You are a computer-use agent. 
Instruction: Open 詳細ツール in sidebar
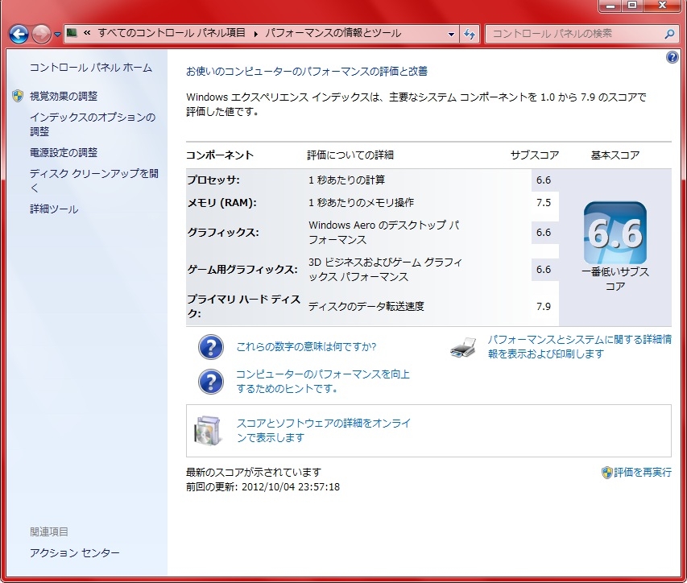[54, 209]
